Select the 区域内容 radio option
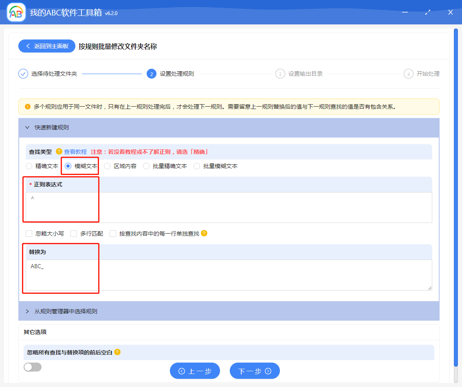 (x=107, y=166)
